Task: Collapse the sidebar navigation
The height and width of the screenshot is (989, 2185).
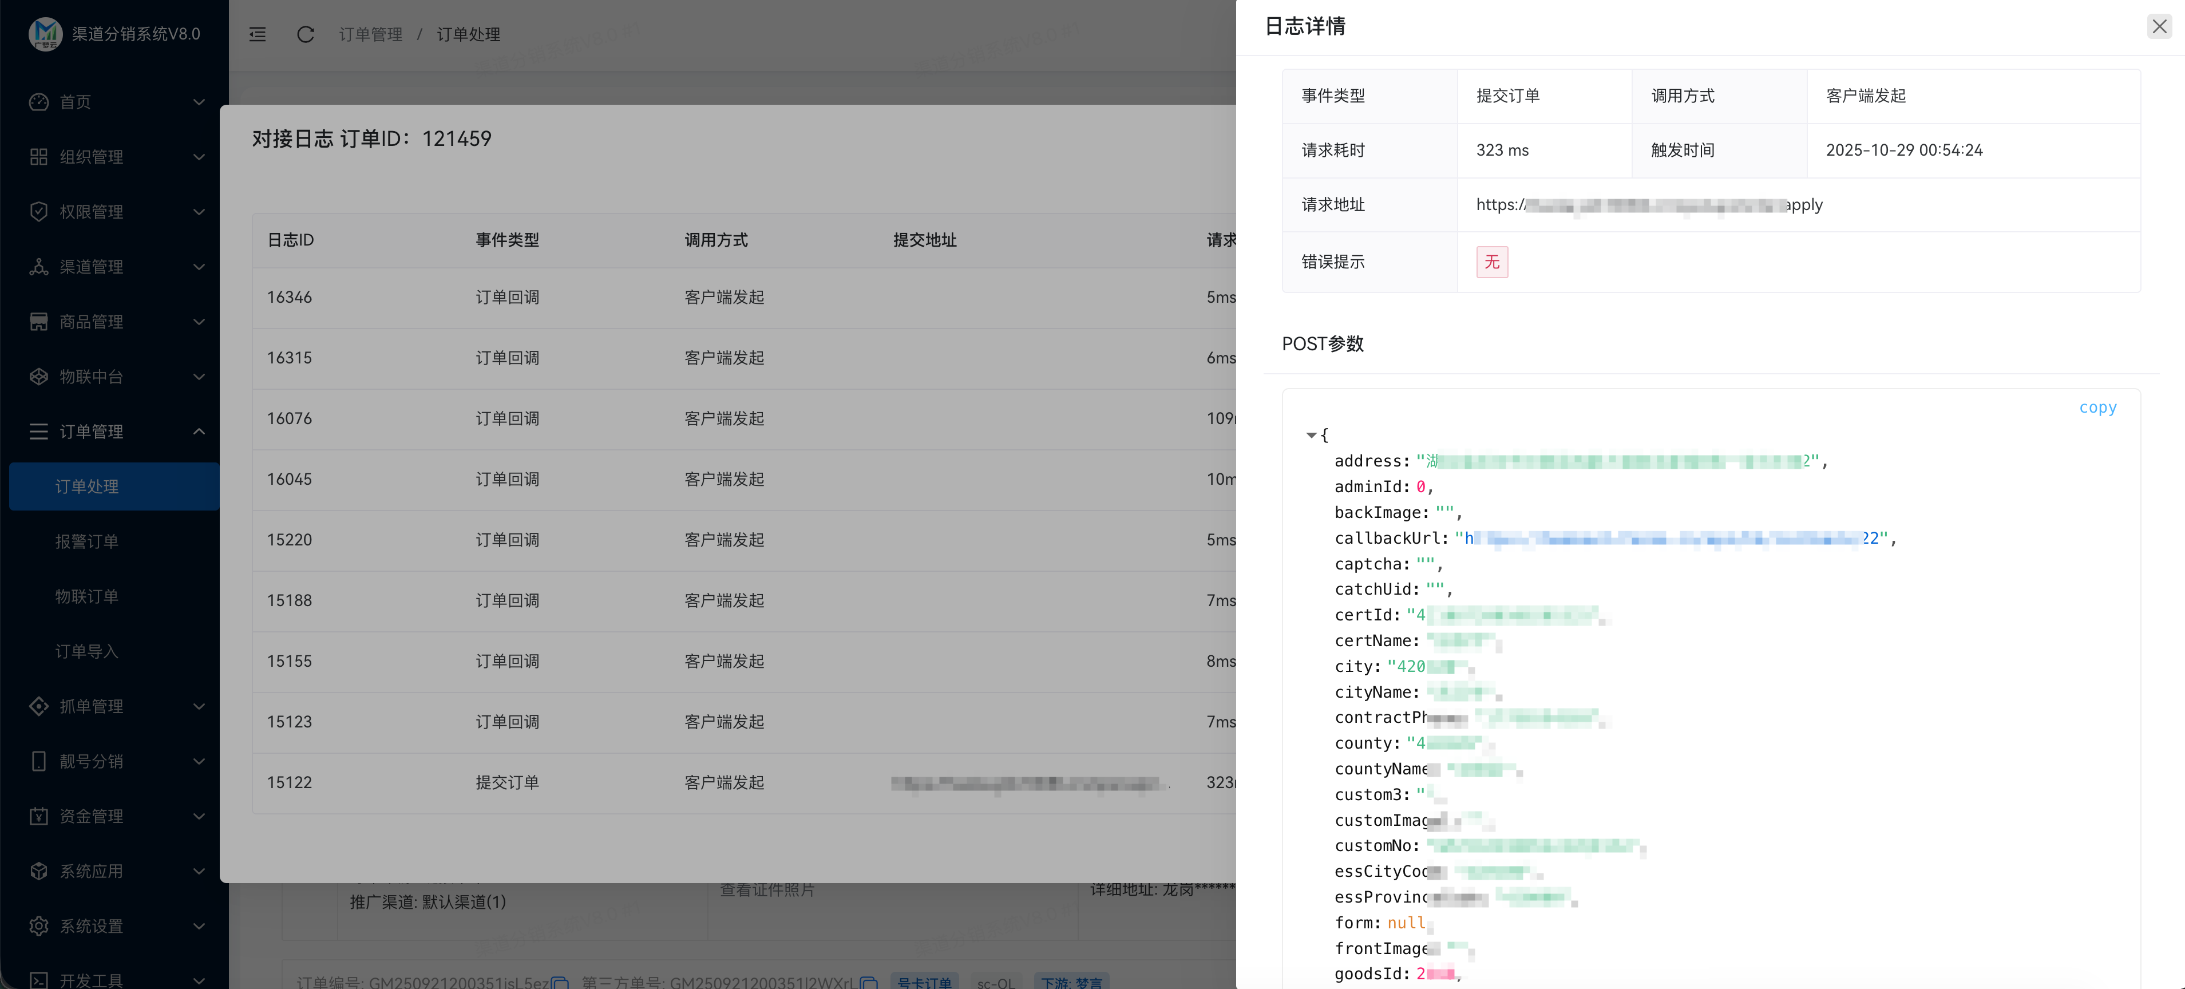Action: [257, 35]
